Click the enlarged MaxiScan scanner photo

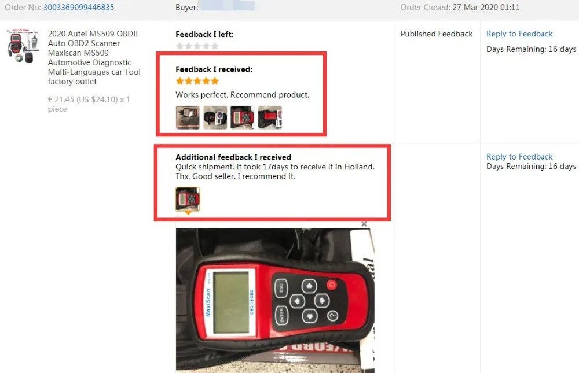pos(275,300)
